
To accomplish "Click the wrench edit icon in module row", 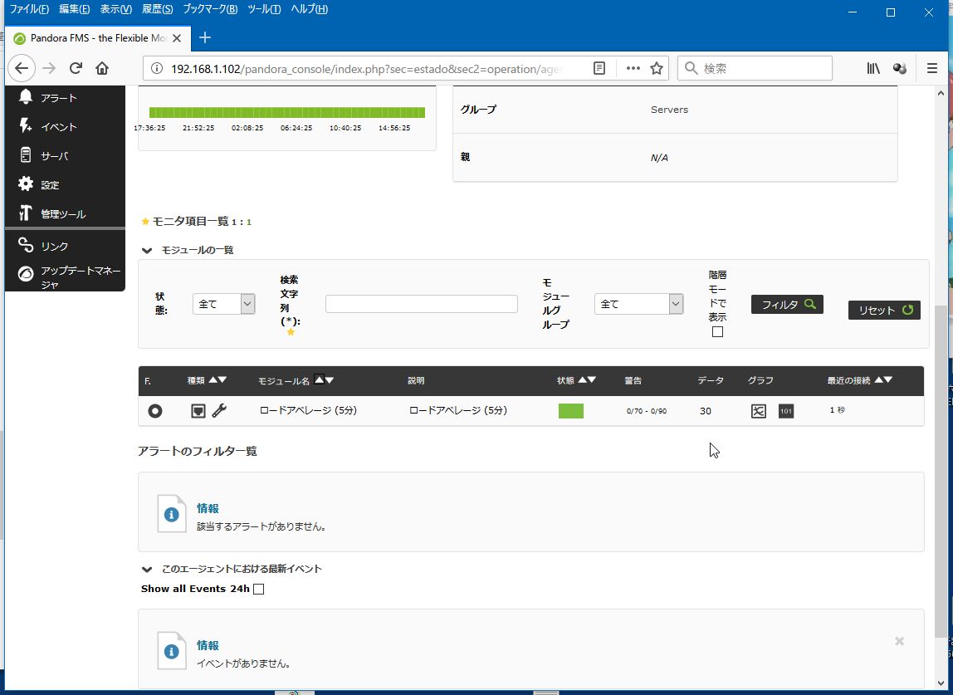I will [x=219, y=410].
